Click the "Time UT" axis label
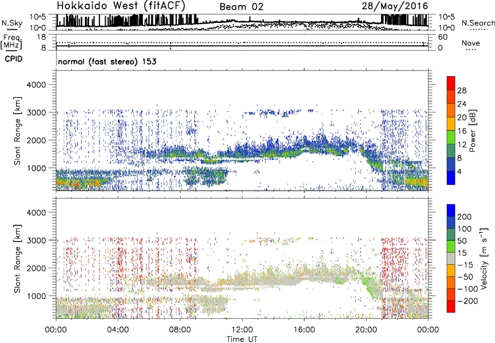495x343 pixels. [x=242, y=339]
